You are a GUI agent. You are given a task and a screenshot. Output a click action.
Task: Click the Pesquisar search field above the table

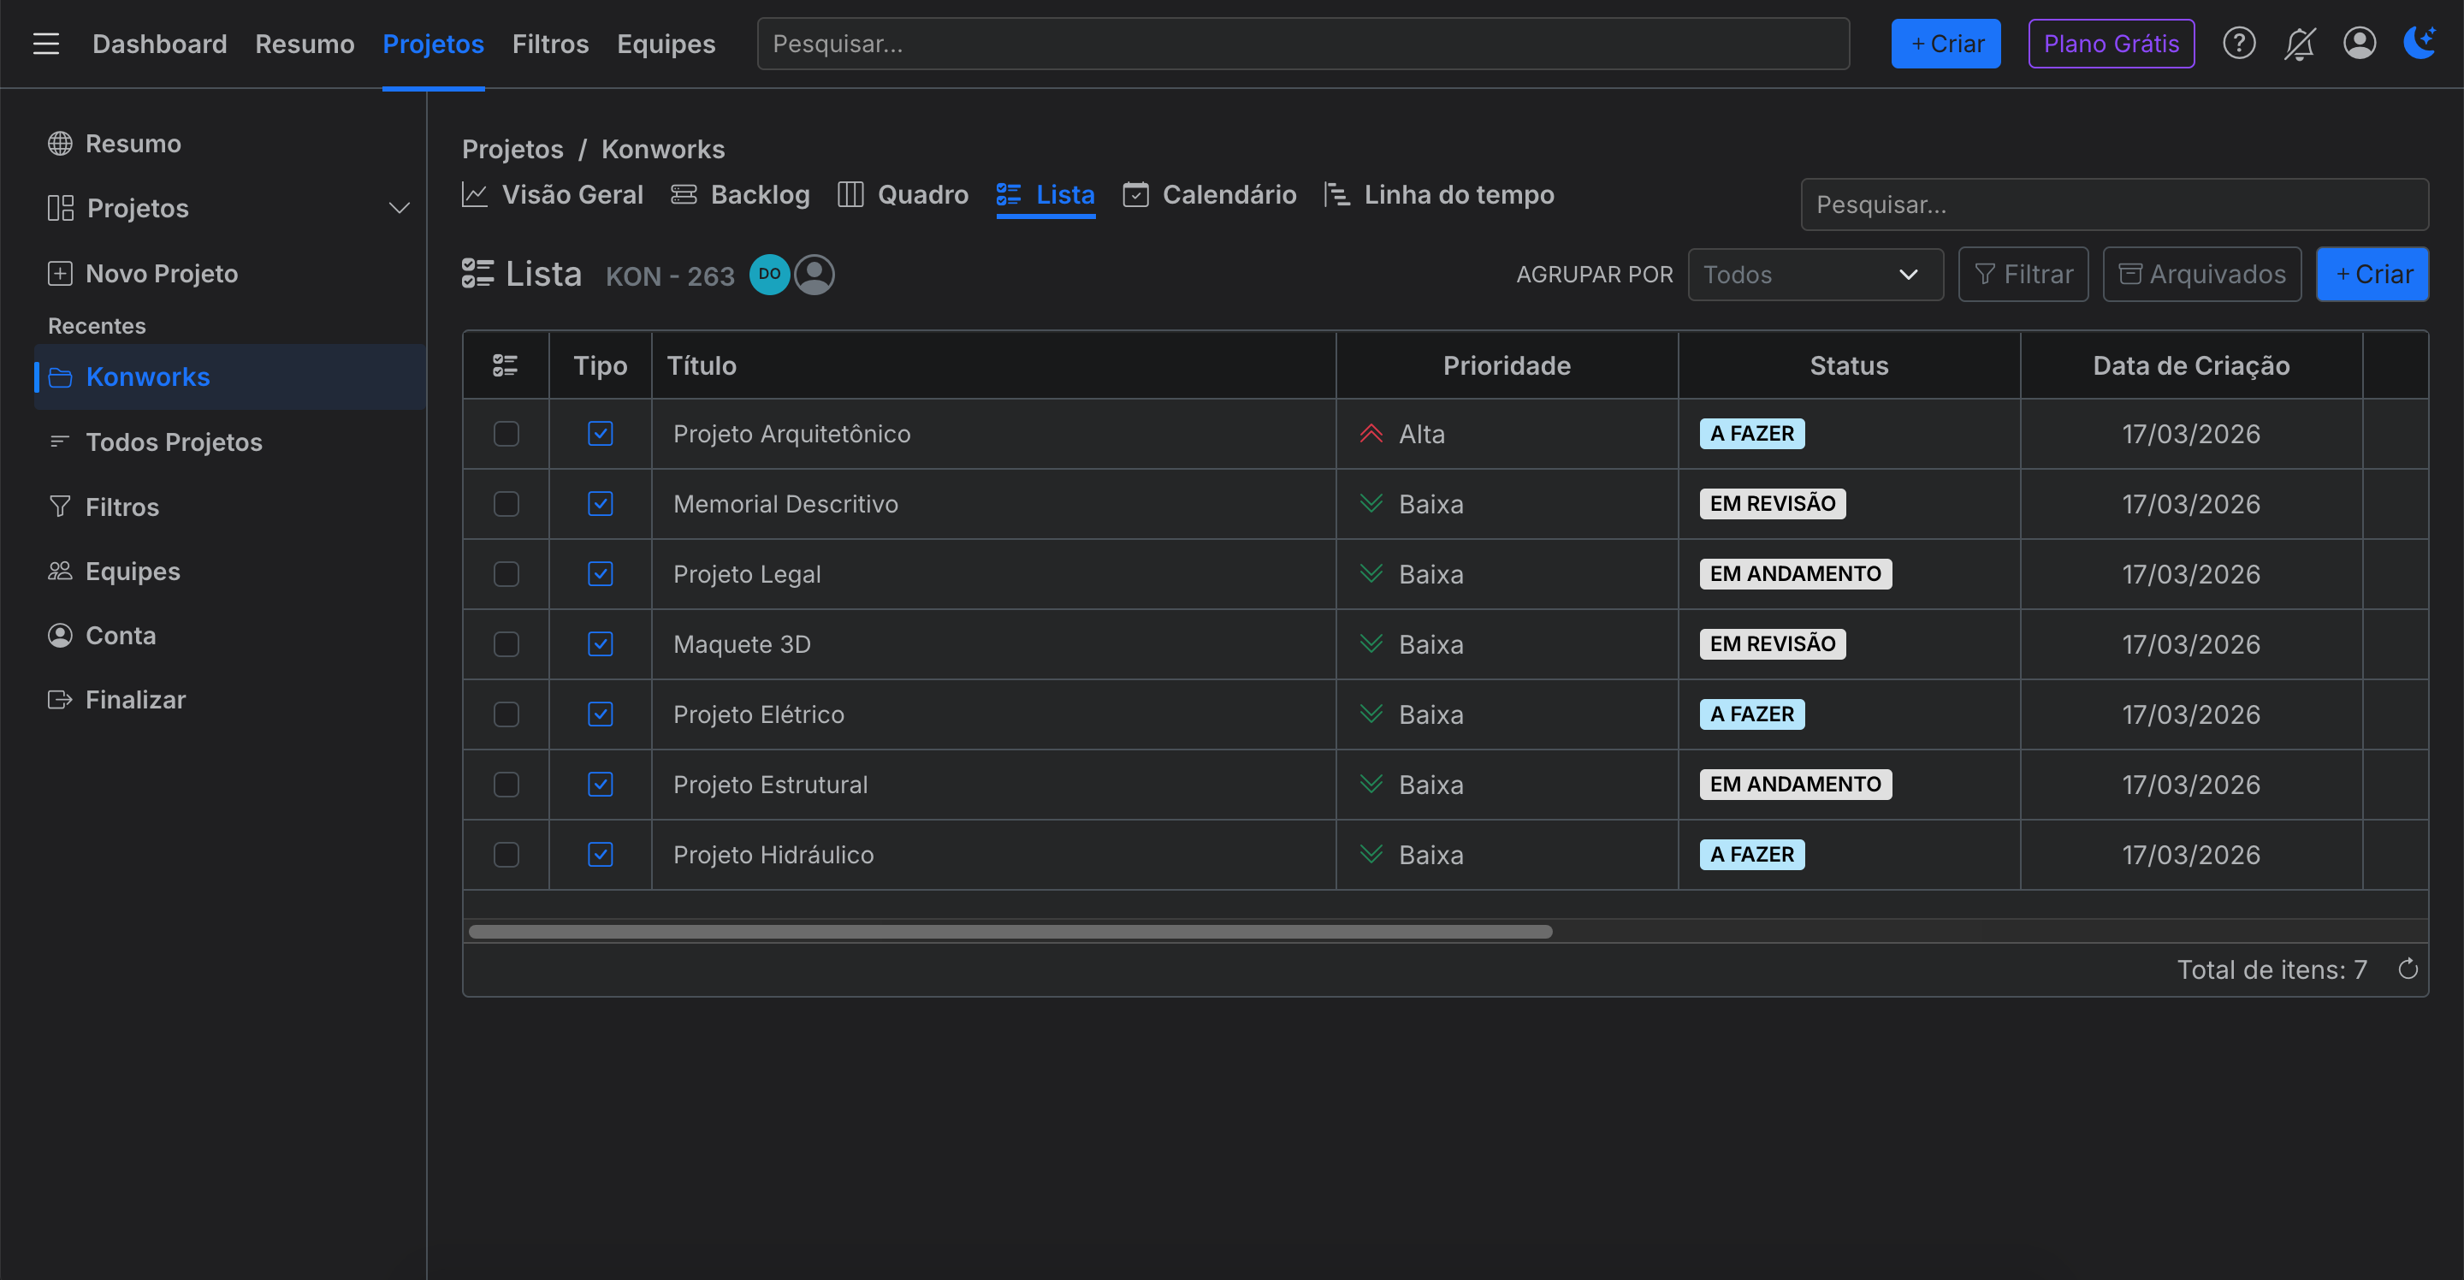[2114, 204]
